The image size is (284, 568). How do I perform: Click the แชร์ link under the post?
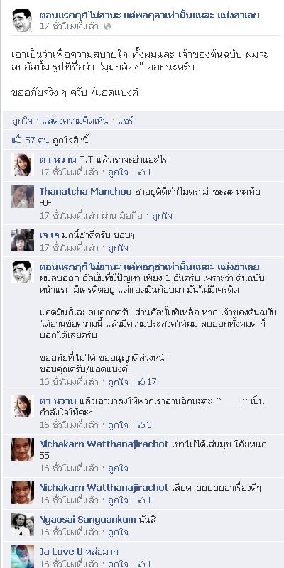point(126,121)
